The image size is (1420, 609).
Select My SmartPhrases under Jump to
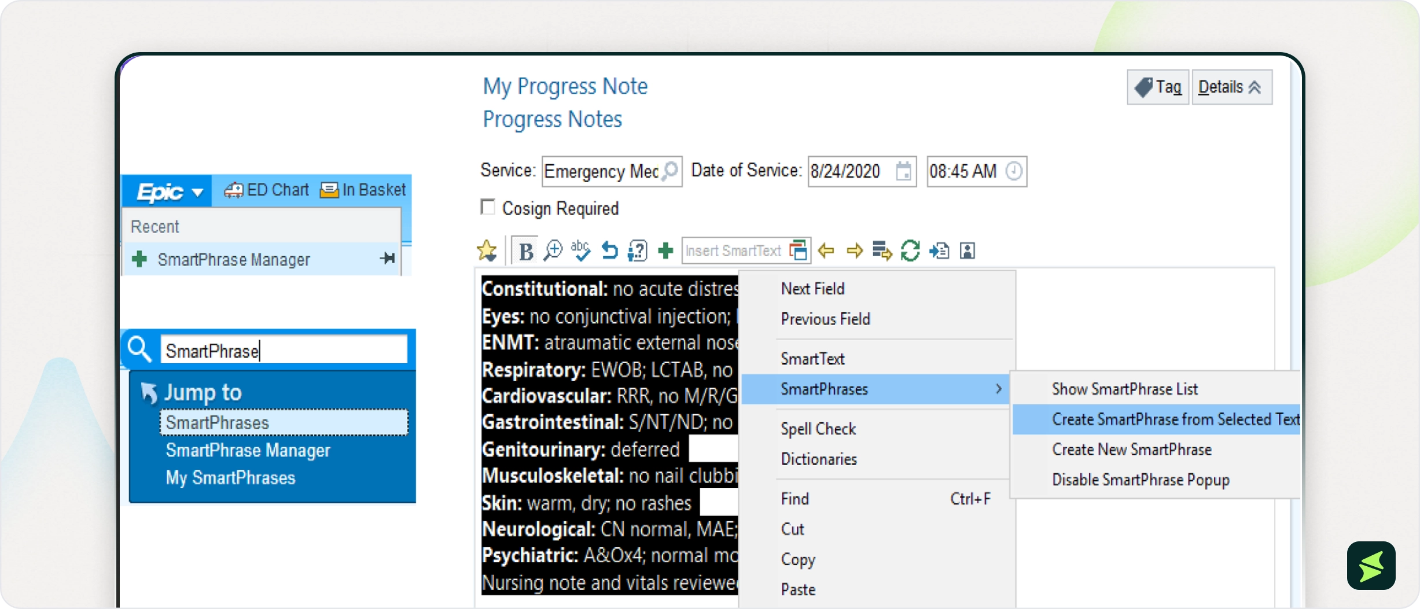(x=230, y=478)
